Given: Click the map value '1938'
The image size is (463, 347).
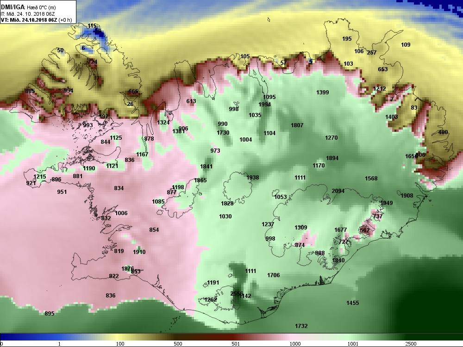Looking at the screenshot, I should click(x=253, y=177).
